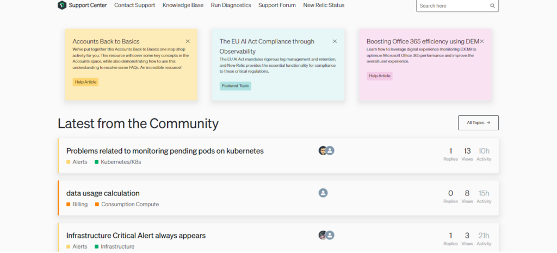Viewport: 557px width, 253px height.
Task: Click the user avatar on data usage calculation
Action: pos(323,193)
